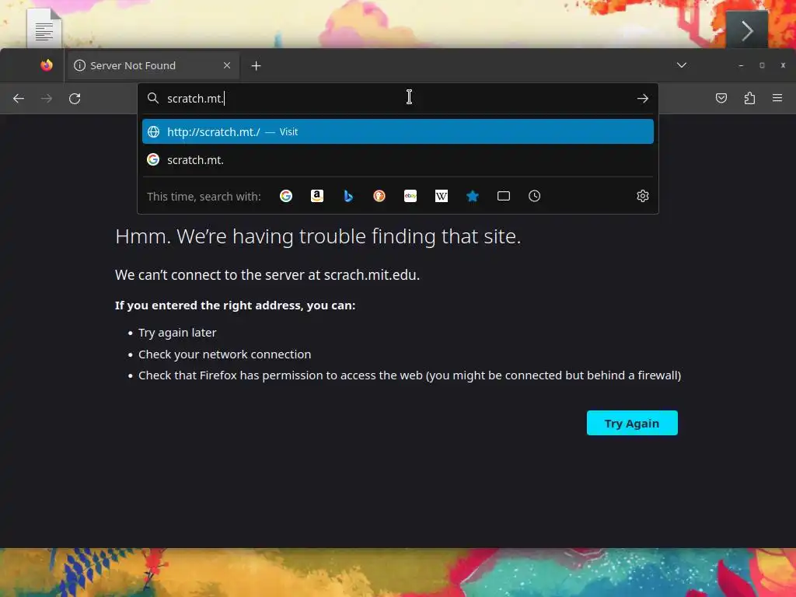The height and width of the screenshot is (597, 796).
Task: Click 'We can't connect to the server' text
Action: (x=267, y=275)
